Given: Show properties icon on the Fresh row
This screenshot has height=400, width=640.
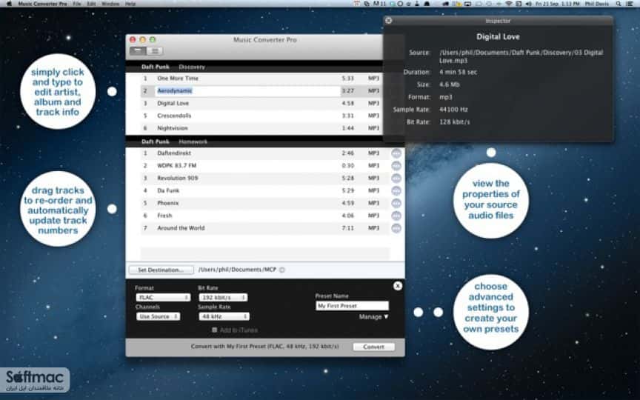Looking at the screenshot, I should (396, 216).
